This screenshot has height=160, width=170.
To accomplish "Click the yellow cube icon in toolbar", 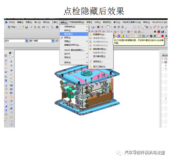I will [x=122, y=36].
